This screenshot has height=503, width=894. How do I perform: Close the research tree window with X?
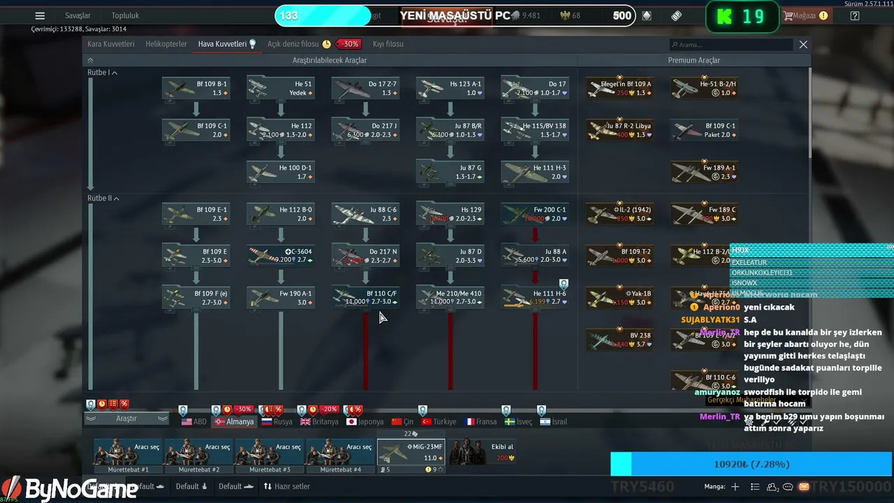[803, 44]
